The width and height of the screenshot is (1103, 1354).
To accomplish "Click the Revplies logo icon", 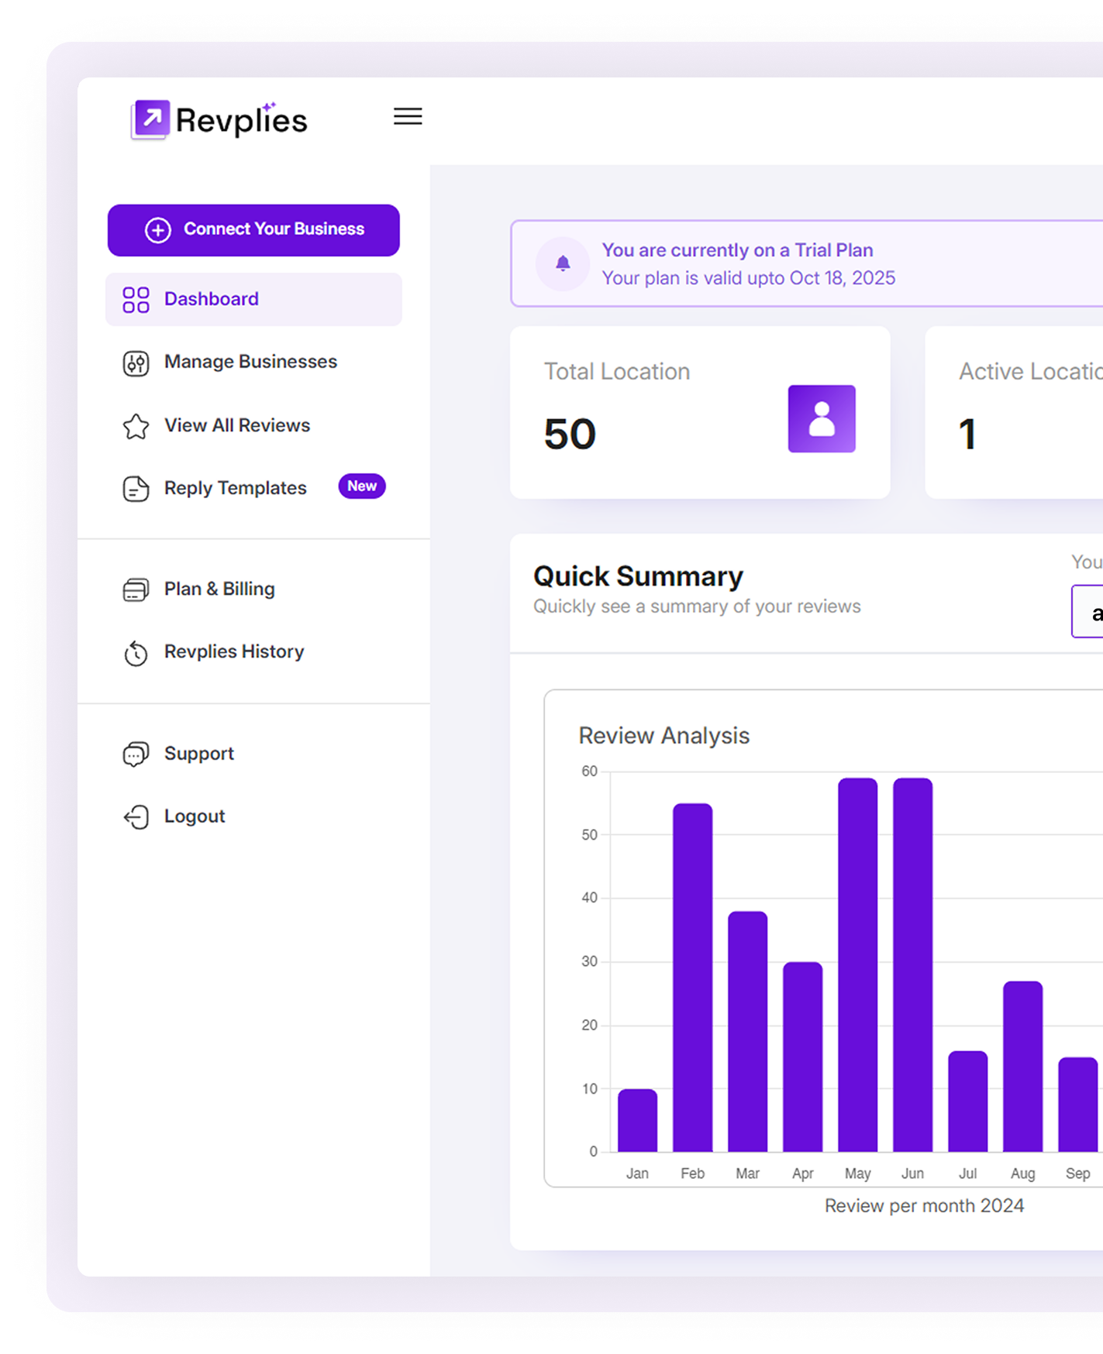I will pyautogui.click(x=150, y=119).
